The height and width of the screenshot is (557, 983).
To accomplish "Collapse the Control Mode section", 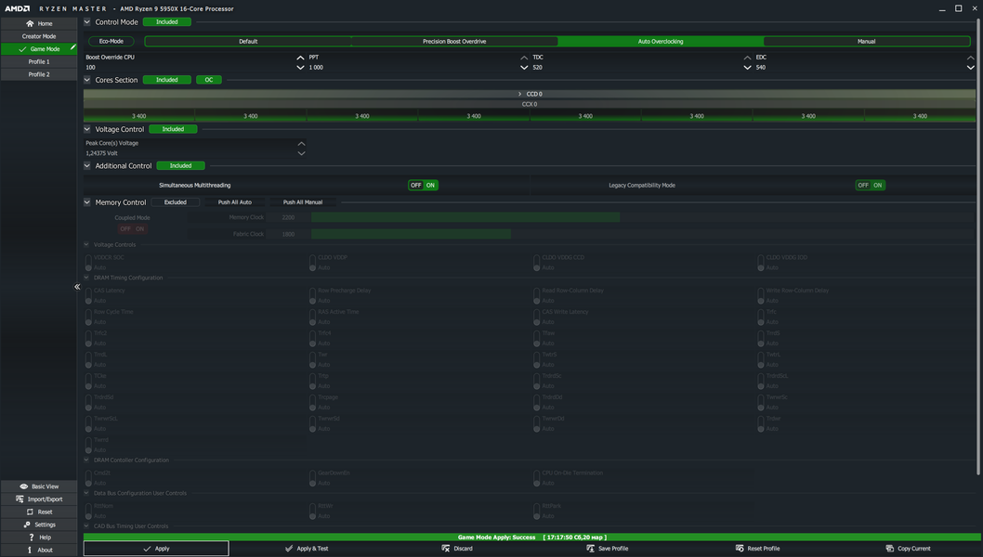I will (x=87, y=22).
